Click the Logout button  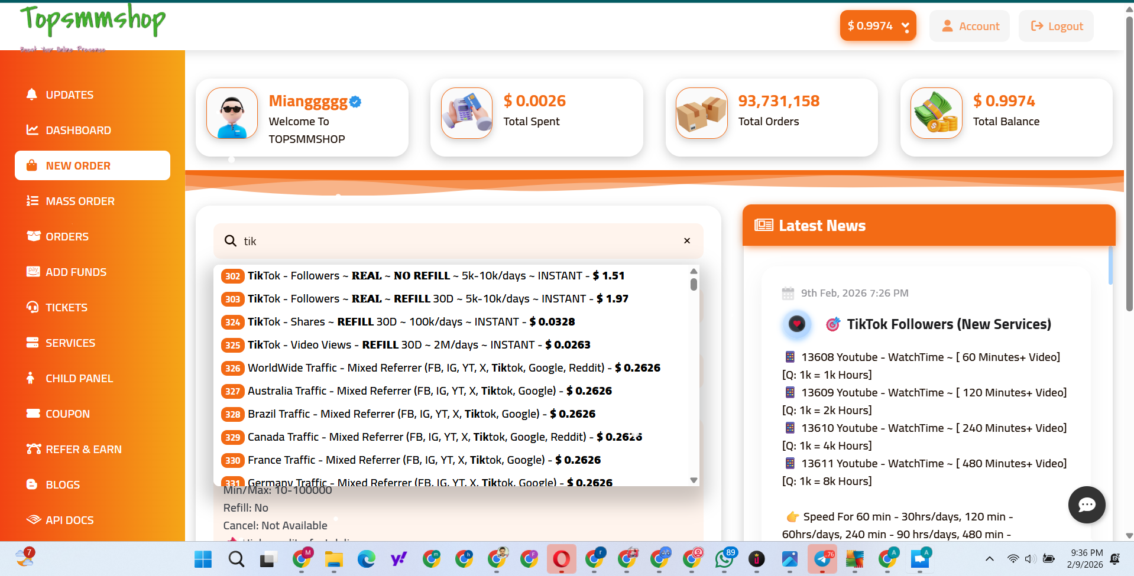[x=1056, y=26]
